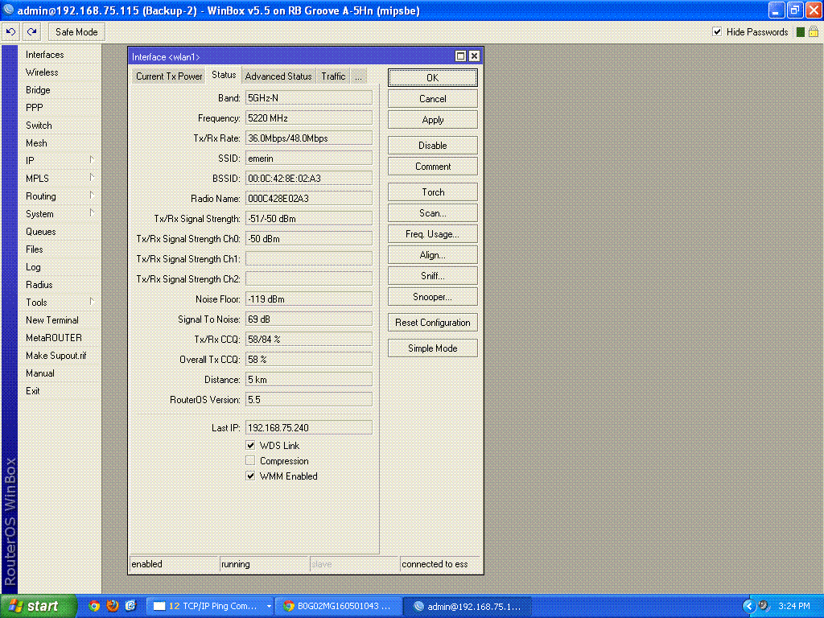Click Make Supout.rif in sidebar
This screenshot has width=824, height=618.
tap(56, 356)
